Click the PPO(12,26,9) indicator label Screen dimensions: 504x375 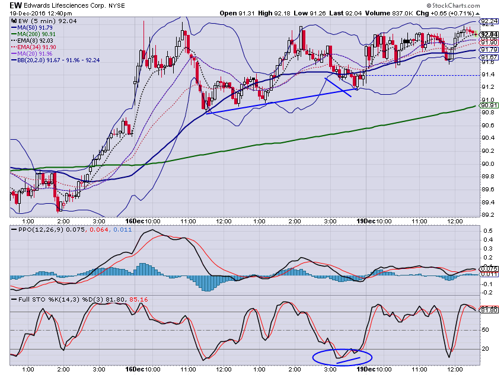[42, 230]
